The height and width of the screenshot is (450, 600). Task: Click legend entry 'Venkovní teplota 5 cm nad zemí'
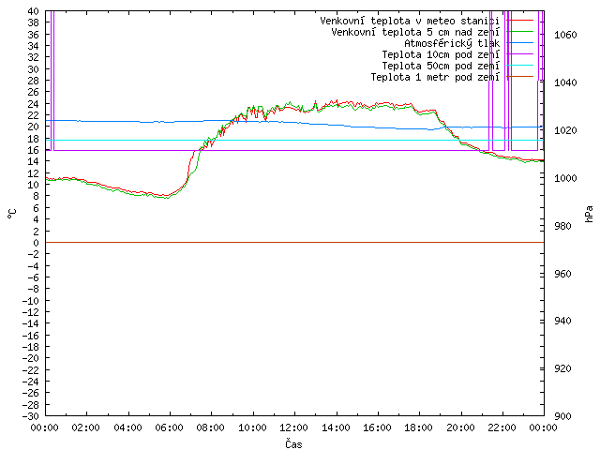[415, 32]
